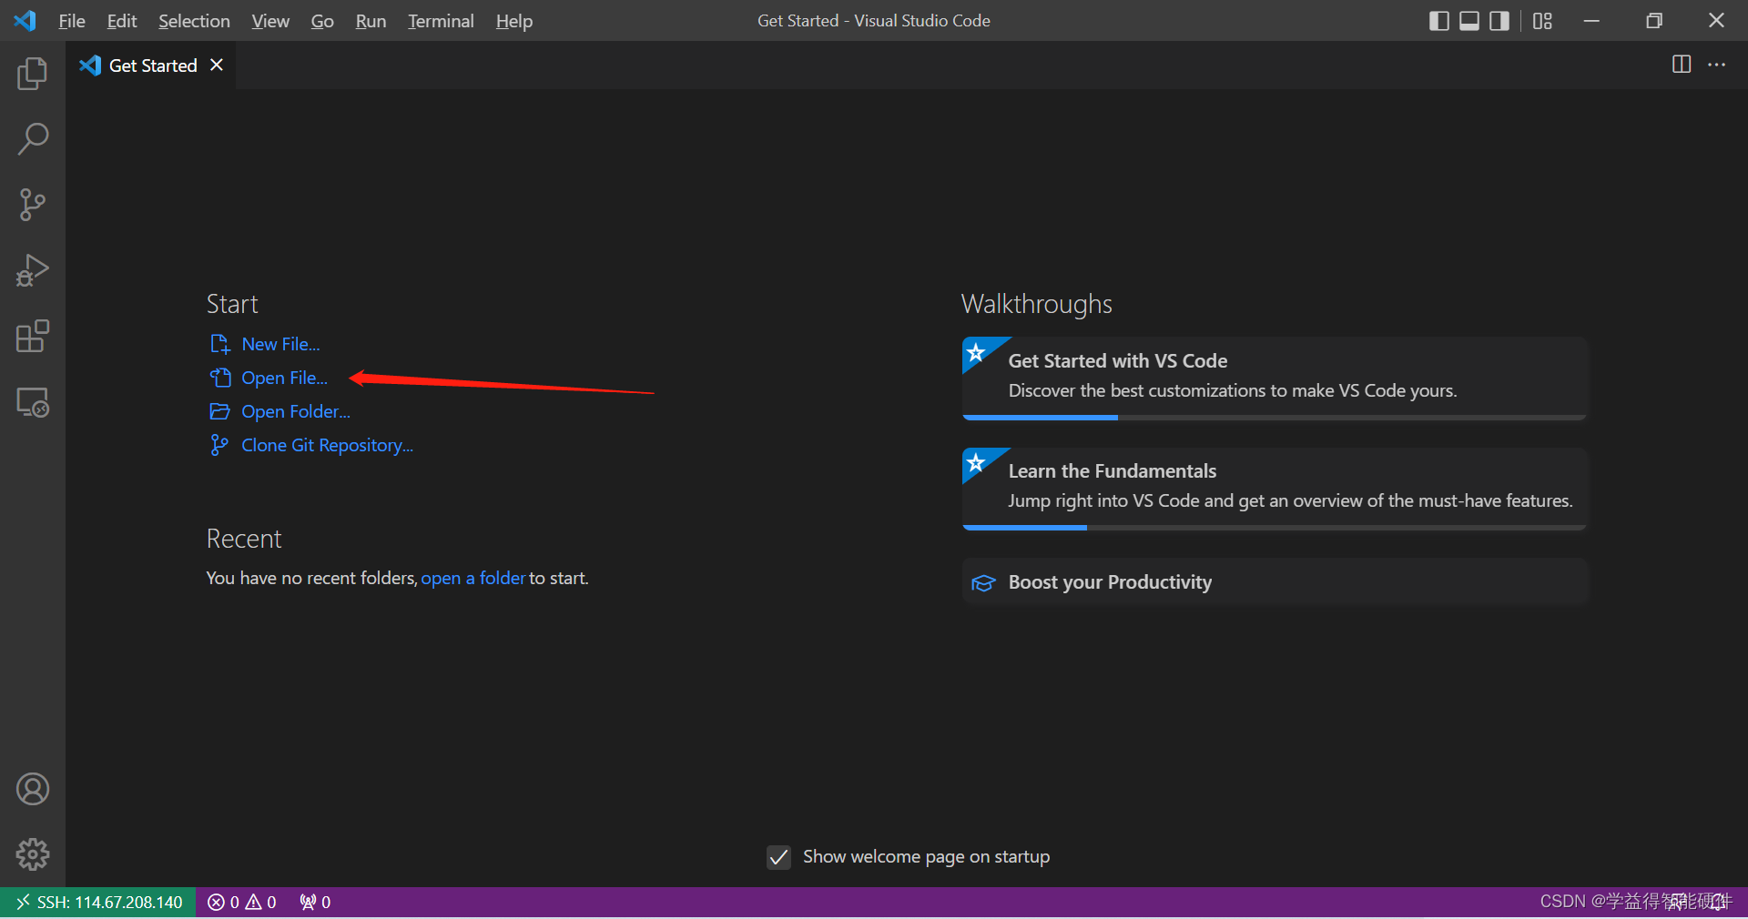Screen dimensions: 1748x919
Task: Open Customize Layout icon in title bar
Action: point(1542,21)
